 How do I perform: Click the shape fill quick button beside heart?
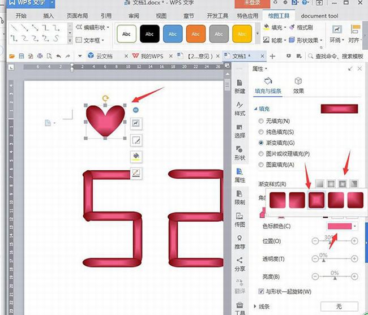point(136,157)
